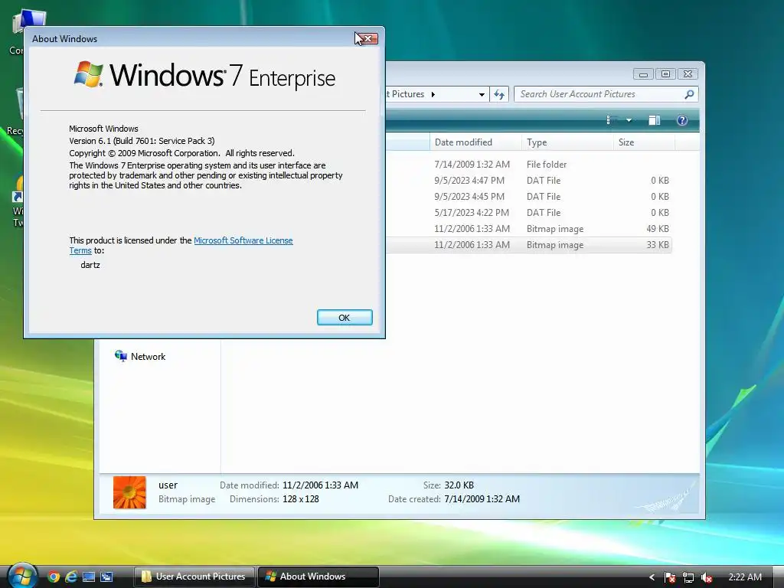Viewport: 784px width, 588px height.
Task: Open the address bar history dropdown
Action: tap(482, 94)
